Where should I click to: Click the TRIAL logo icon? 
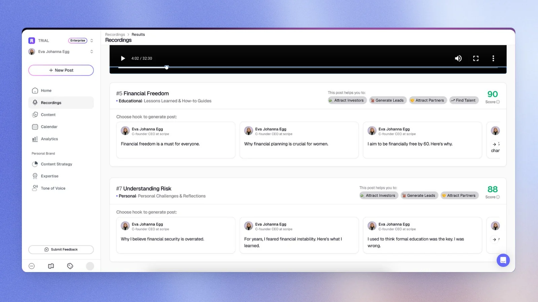(x=32, y=41)
